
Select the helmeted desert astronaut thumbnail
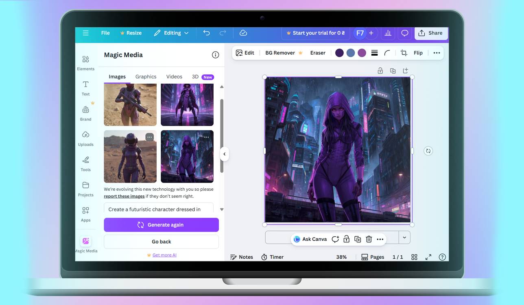pos(130,157)
